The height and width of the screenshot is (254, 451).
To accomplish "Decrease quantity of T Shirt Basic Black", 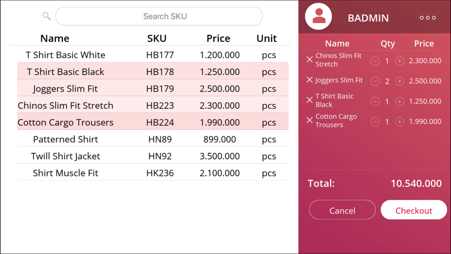I will pos(375,102).
